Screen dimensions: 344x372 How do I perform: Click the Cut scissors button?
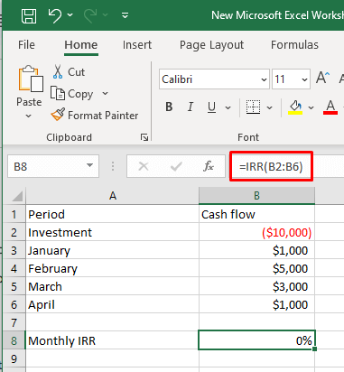click(70, 72)
